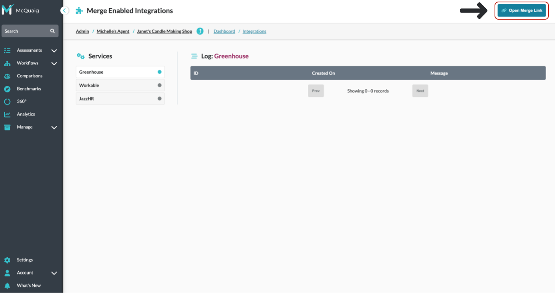Click the puzzle icon beside Merge Enabled Integrations
The width and height of the screenshot is (556, 293).
[x=78, y=11]
